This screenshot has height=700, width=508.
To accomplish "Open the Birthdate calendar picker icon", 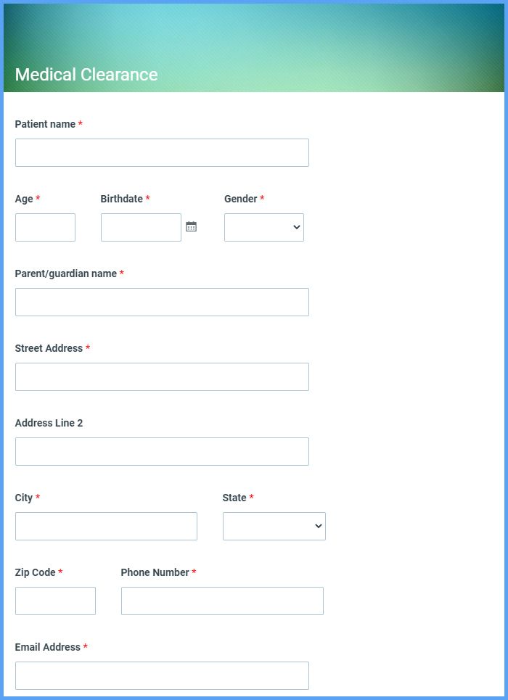I will (190, 227).
